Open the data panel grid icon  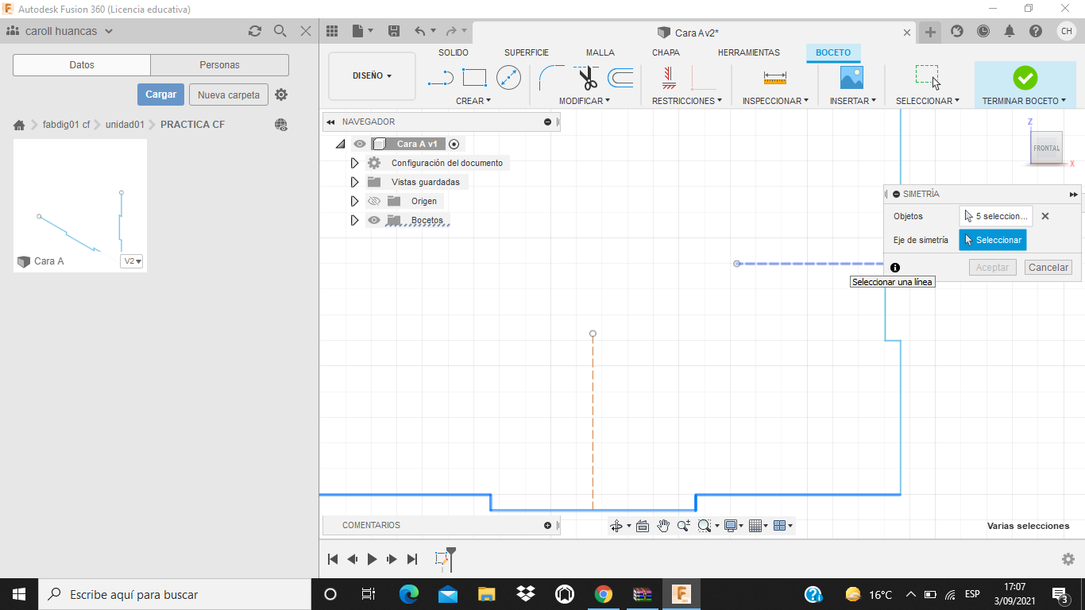pos(332,31)
